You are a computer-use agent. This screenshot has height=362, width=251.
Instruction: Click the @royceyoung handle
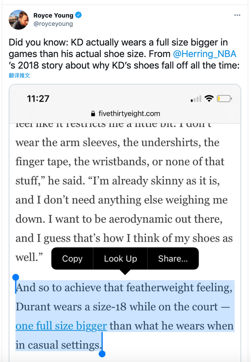tap(53, 24)
